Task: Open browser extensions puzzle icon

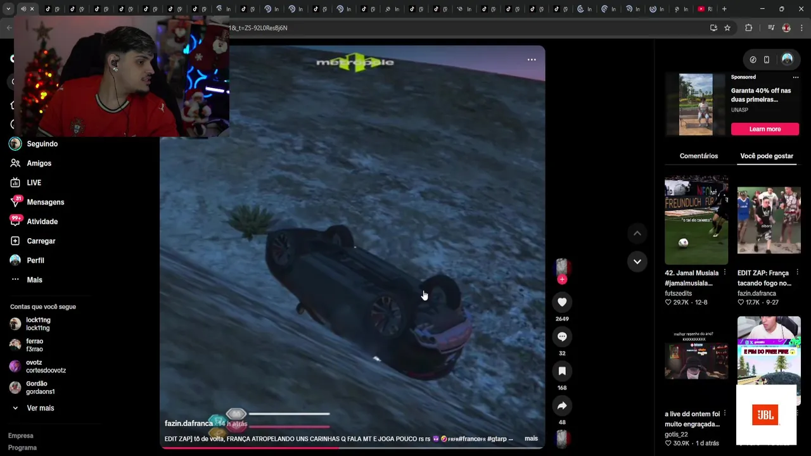Action: [x=749, y=28]
